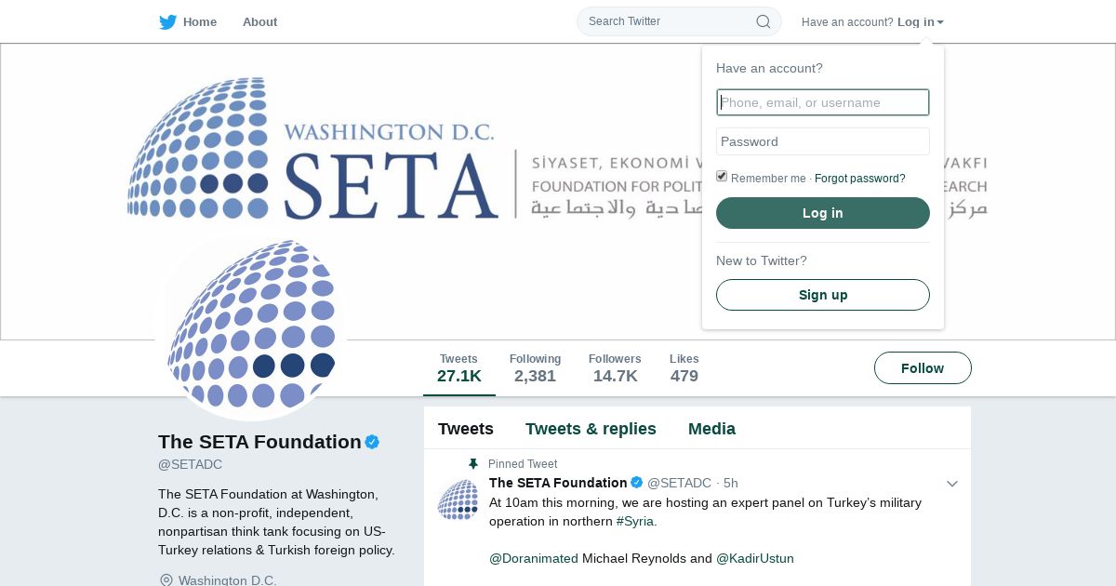1116x586 pixels.
Task: Click Forgot password link
Action: (860, 179)
